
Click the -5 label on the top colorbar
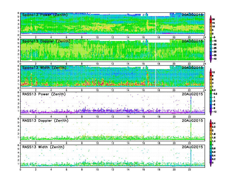(214, 37)
